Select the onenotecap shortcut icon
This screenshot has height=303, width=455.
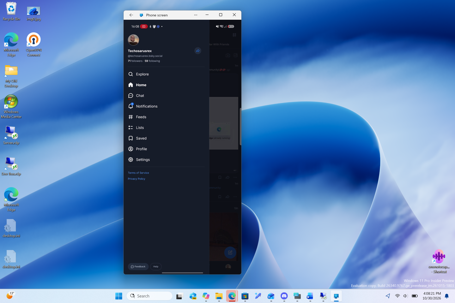pos(439,262)
